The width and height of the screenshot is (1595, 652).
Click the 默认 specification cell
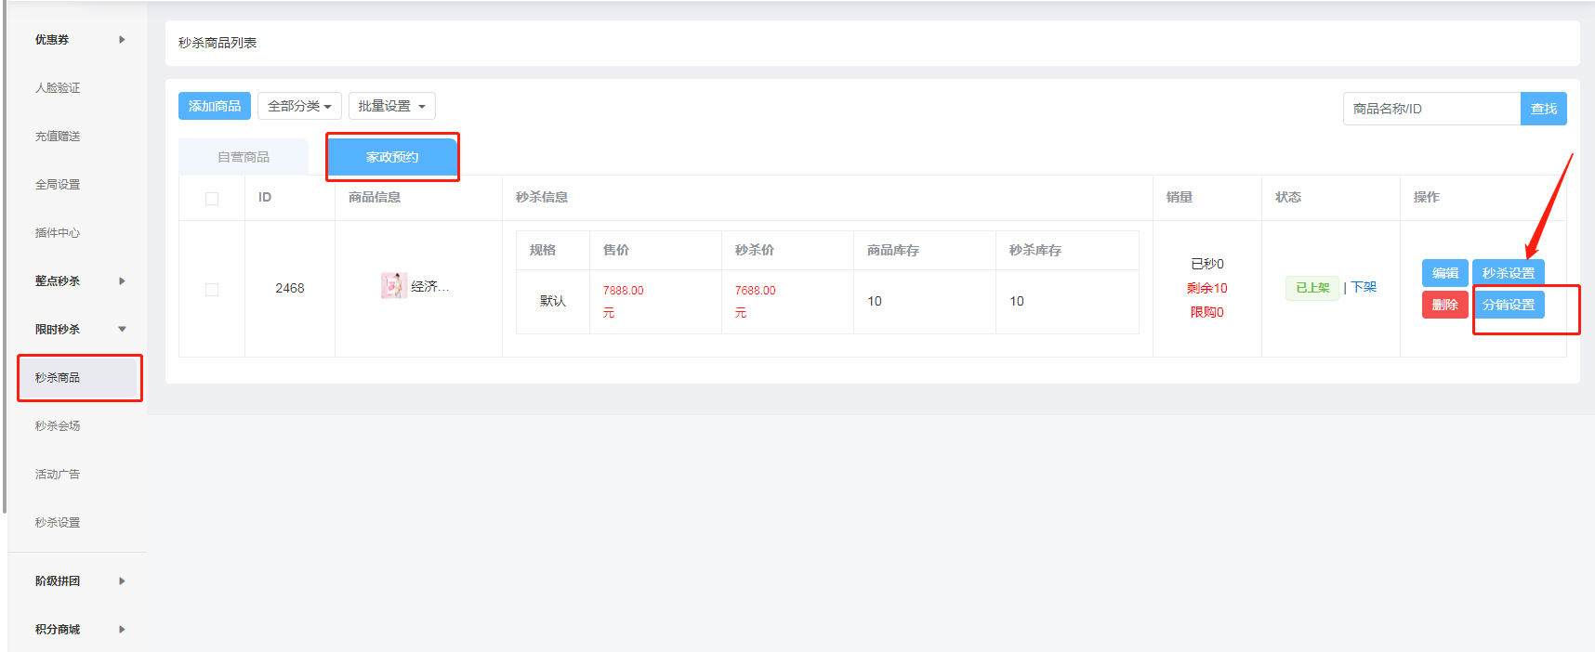553,302
